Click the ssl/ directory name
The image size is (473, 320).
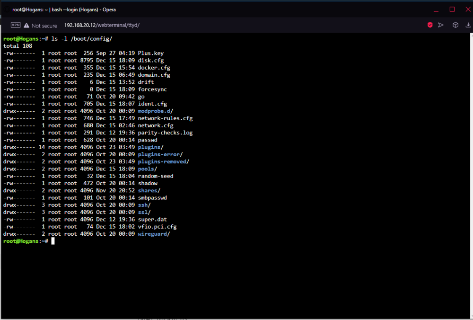pos(144,212)
